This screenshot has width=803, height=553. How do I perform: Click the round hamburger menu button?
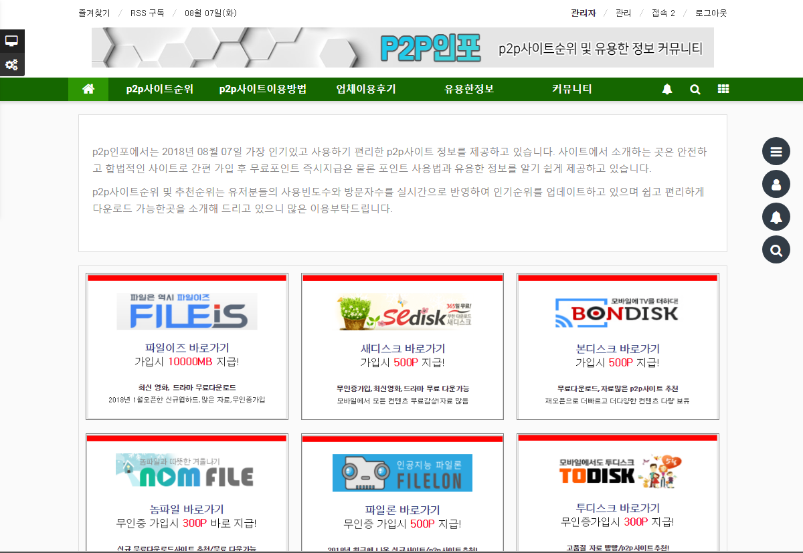(x=776, y=152)
